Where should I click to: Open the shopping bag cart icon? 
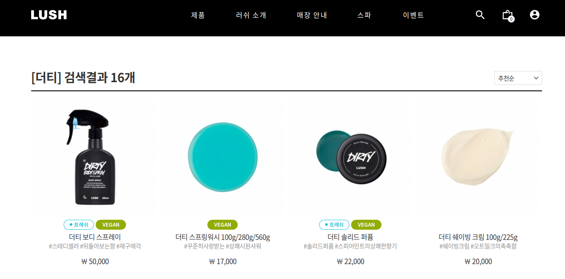click(x=508, y=15)
